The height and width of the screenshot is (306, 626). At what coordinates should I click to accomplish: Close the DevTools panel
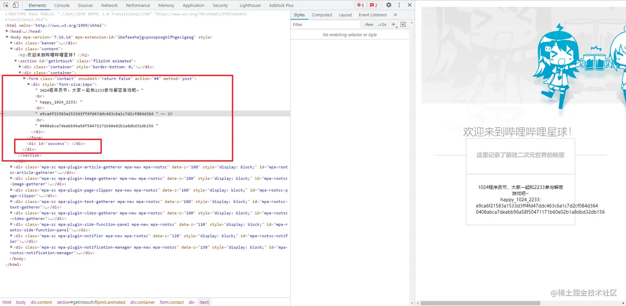409,5
